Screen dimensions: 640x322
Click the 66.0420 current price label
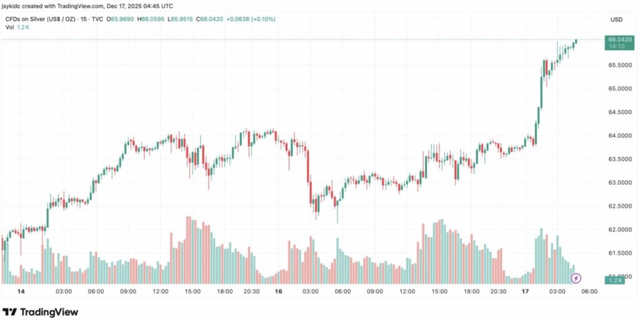pos(619,39)
